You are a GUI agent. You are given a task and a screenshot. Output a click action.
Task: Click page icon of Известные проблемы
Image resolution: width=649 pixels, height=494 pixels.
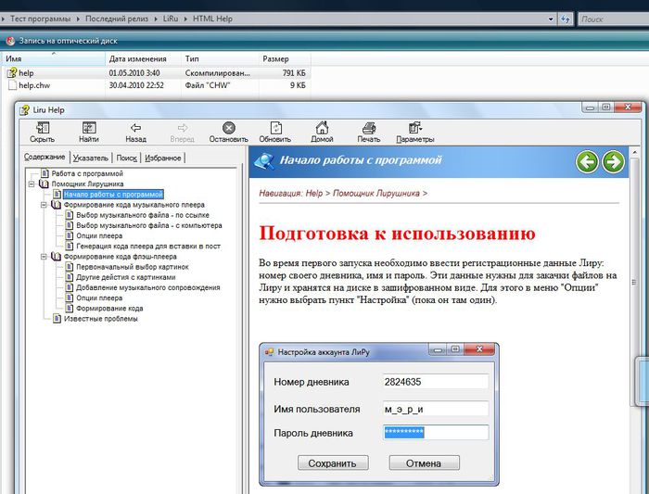click(57, 319)
